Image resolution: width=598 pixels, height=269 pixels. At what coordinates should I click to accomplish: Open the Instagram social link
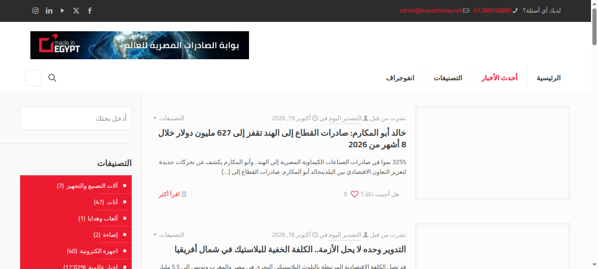tap(36, 11)
